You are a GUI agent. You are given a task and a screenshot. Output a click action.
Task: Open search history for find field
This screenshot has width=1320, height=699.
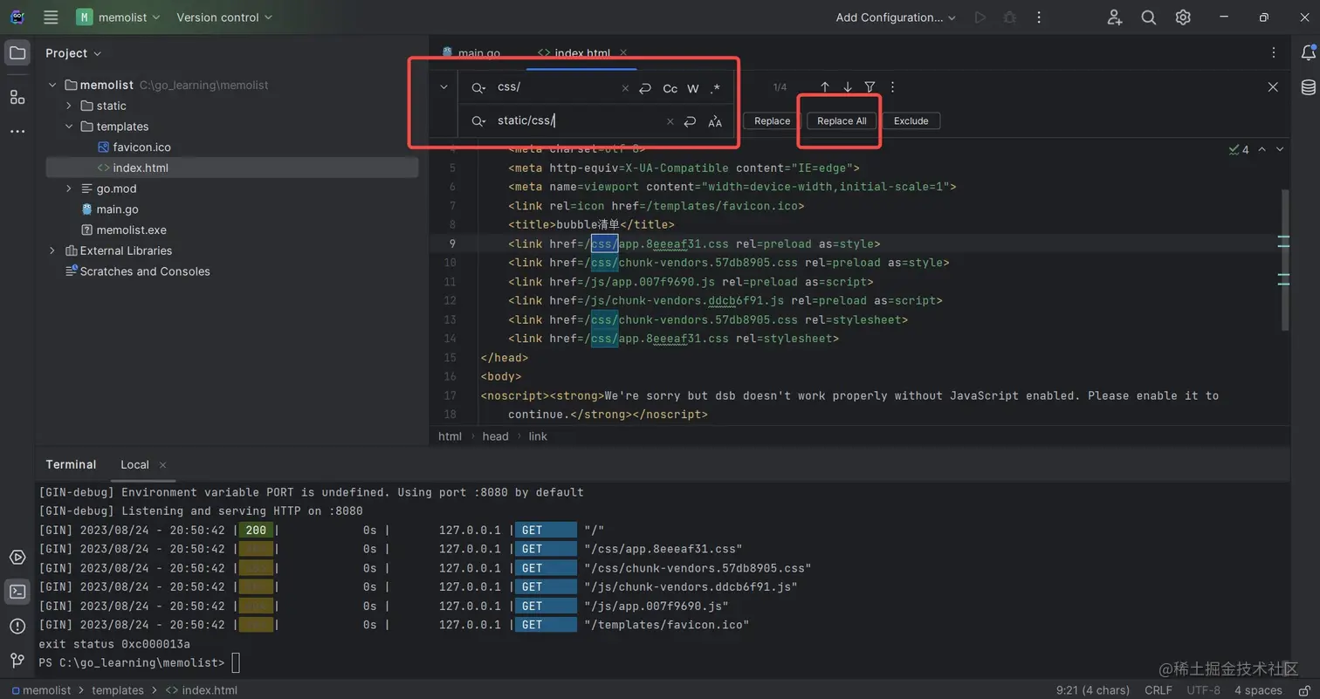[x=478, y=88]
